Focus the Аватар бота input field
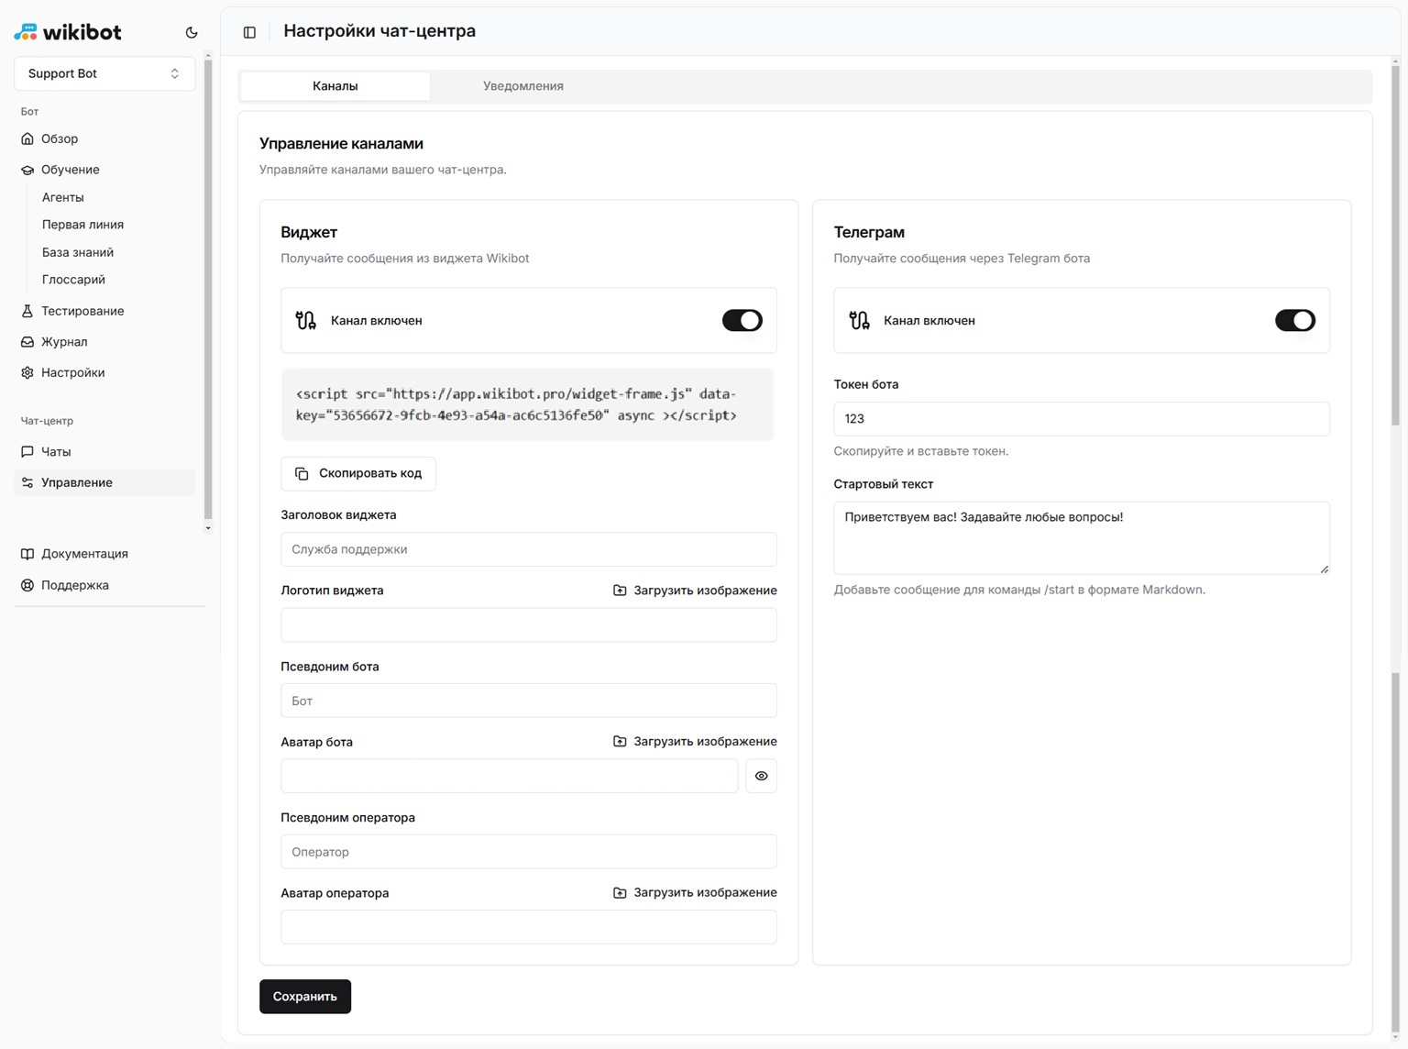Viewport: 1408px width, 1049px height. (x=510, y=776)
